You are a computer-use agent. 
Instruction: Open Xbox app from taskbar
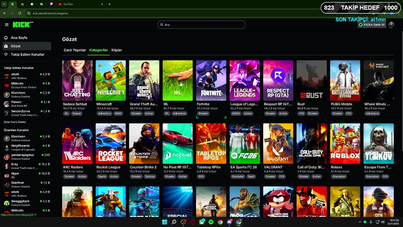pos(202,222)
